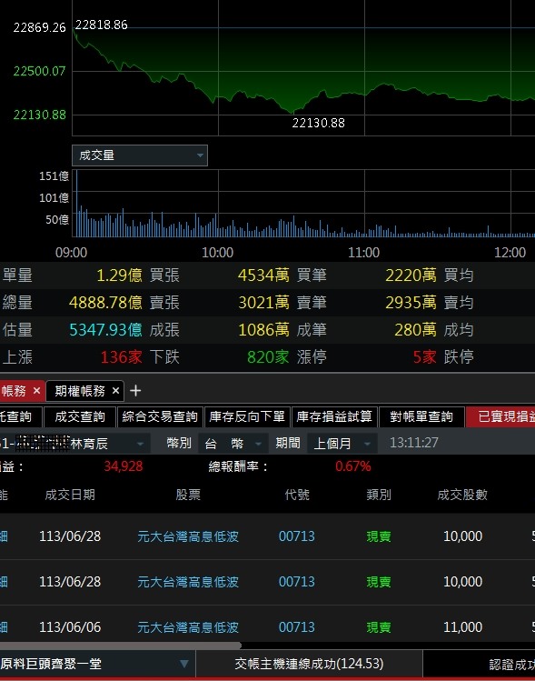
Task: Close the red 帳務 tab
Action: [37, 391]
